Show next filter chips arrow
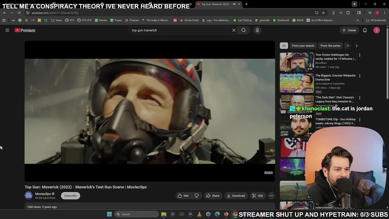The image size is (389, 219). [x=356, y=46]
